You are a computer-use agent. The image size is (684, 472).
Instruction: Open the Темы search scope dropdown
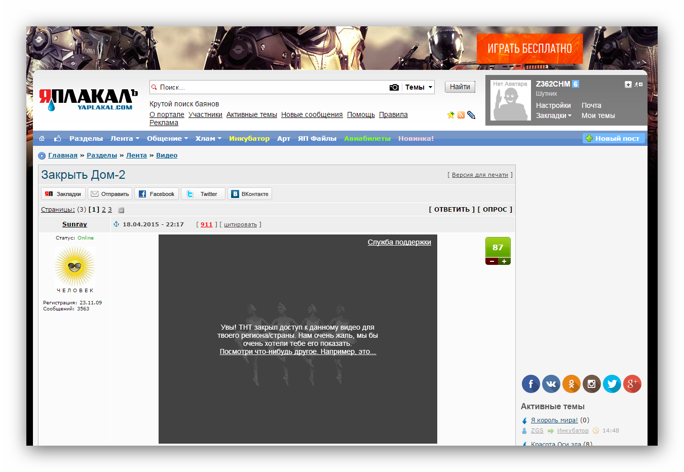(419, 87)
